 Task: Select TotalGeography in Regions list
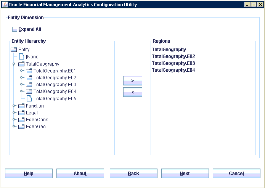(x=169, y=50)
